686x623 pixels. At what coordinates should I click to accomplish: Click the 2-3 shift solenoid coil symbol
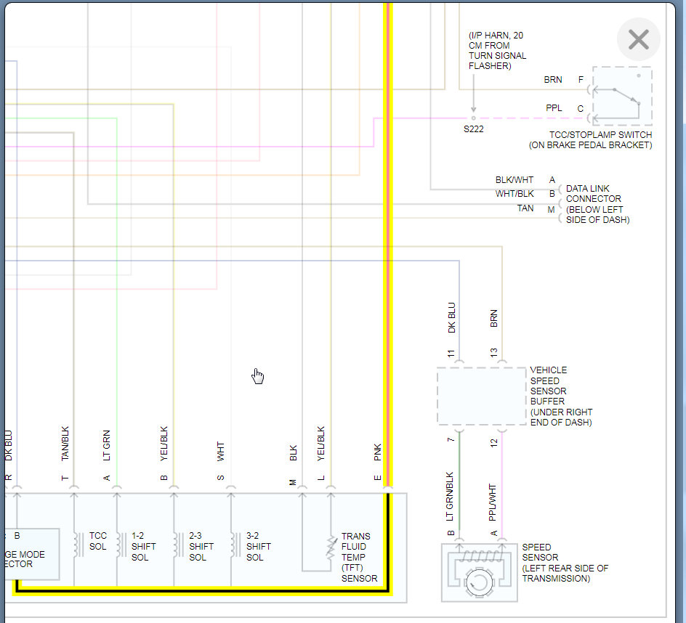click(x=179, y=545)
